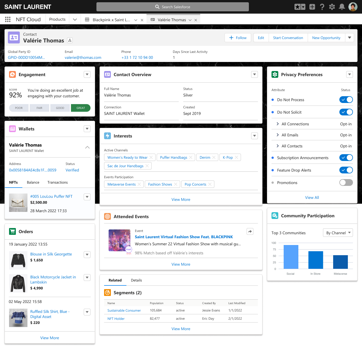Viewport: 362px width, 346px height.
Task: Turn off Subscription Announcements
Action: pos(346,158)
